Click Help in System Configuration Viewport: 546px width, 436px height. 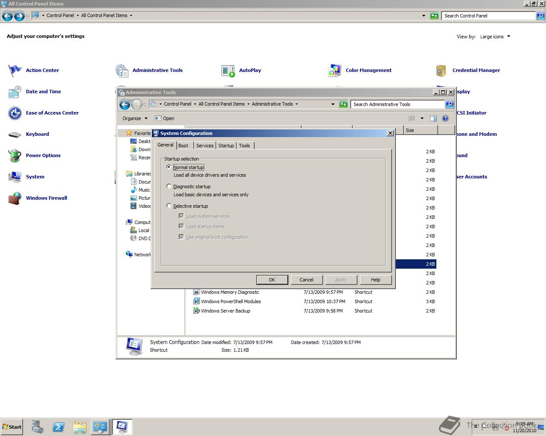376,280
